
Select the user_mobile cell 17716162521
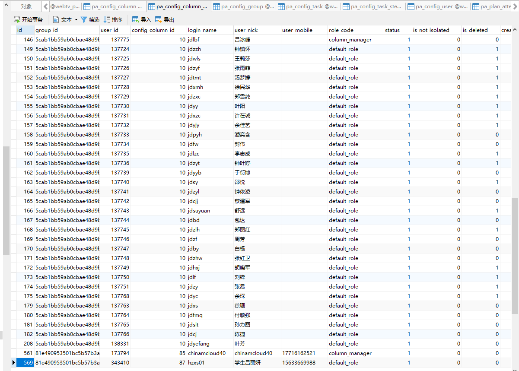pyautogui.click(x=299, y=353)
